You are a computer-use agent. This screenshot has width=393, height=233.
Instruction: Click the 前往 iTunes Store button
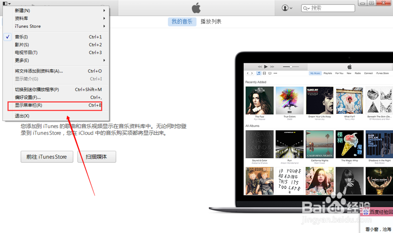(47, 157)
